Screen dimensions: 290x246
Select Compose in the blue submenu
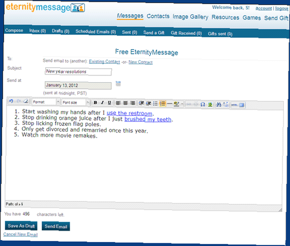tap(14, 30)
